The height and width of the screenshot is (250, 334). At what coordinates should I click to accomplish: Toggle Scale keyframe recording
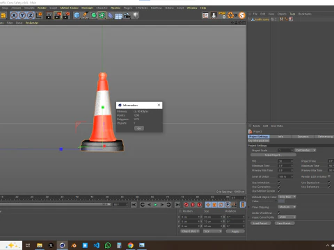[214, 205]
